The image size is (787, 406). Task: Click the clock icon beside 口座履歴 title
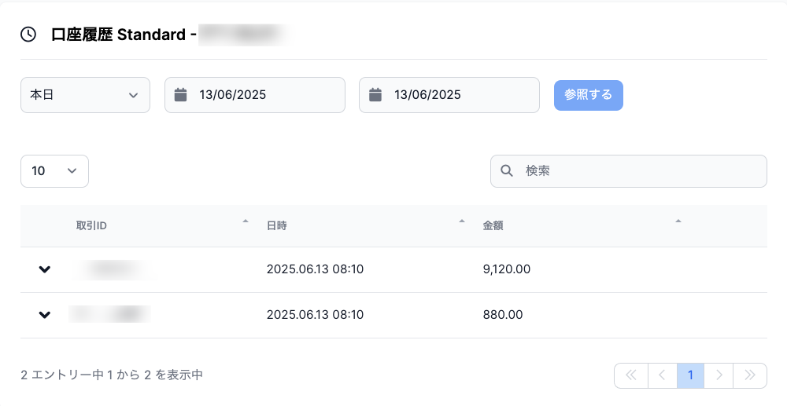(x=28, y=35)
